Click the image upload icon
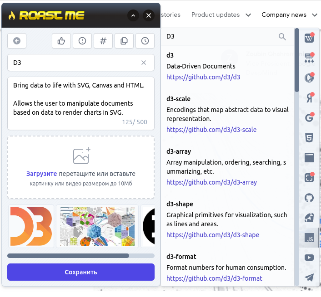 82,156
